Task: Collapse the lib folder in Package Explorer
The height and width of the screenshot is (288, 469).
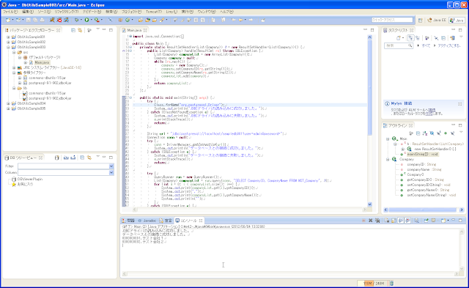Action: click(14, 88)
